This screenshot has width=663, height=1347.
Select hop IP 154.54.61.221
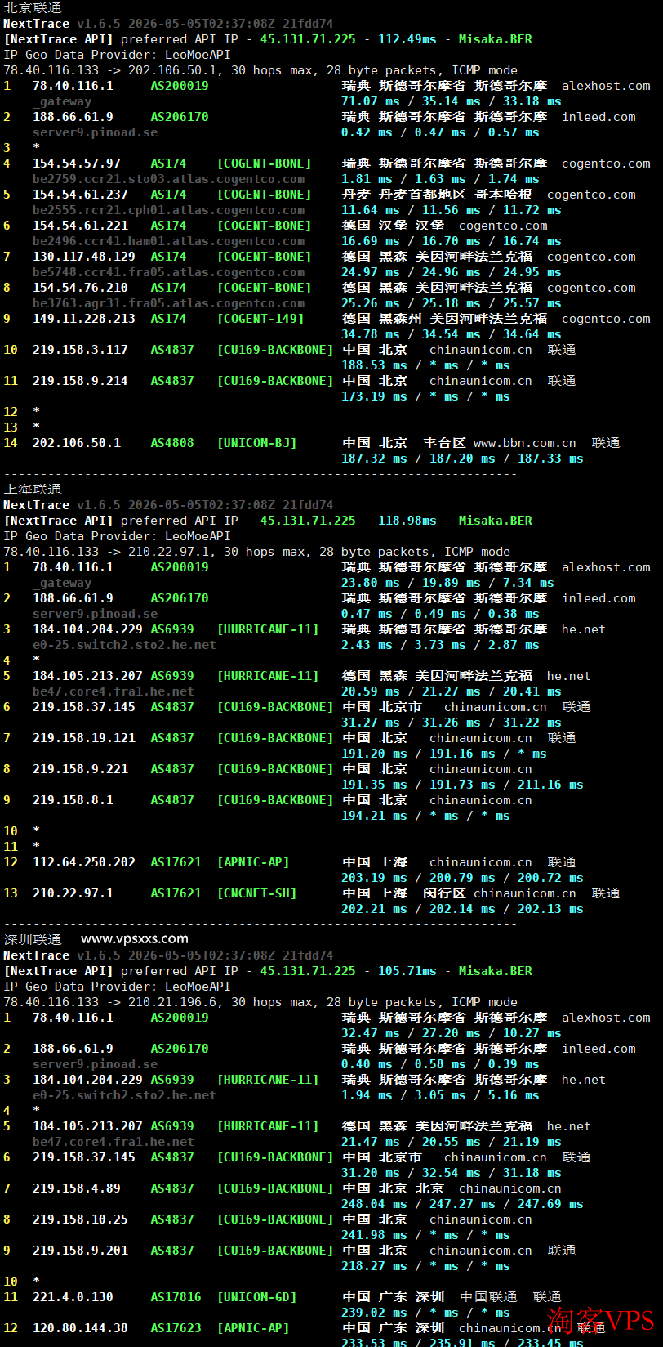coord(80,226)
